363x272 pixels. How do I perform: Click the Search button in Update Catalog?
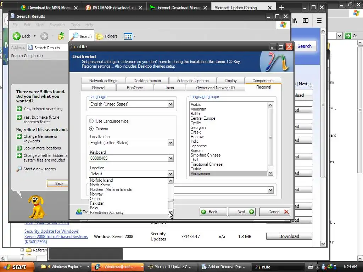pos(304,46)
